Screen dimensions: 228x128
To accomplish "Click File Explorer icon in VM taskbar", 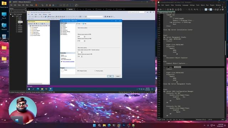I will tap(42, 89).
